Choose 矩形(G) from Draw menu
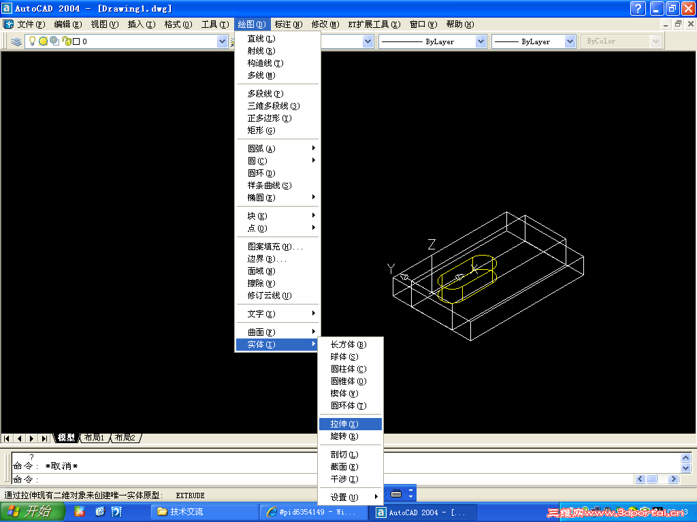The width and height of the screenshot is (697, 522). [x=278, y=130]
